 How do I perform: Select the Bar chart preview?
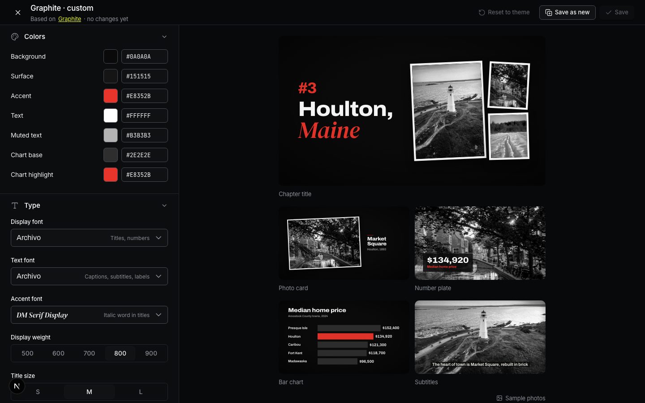344,337
